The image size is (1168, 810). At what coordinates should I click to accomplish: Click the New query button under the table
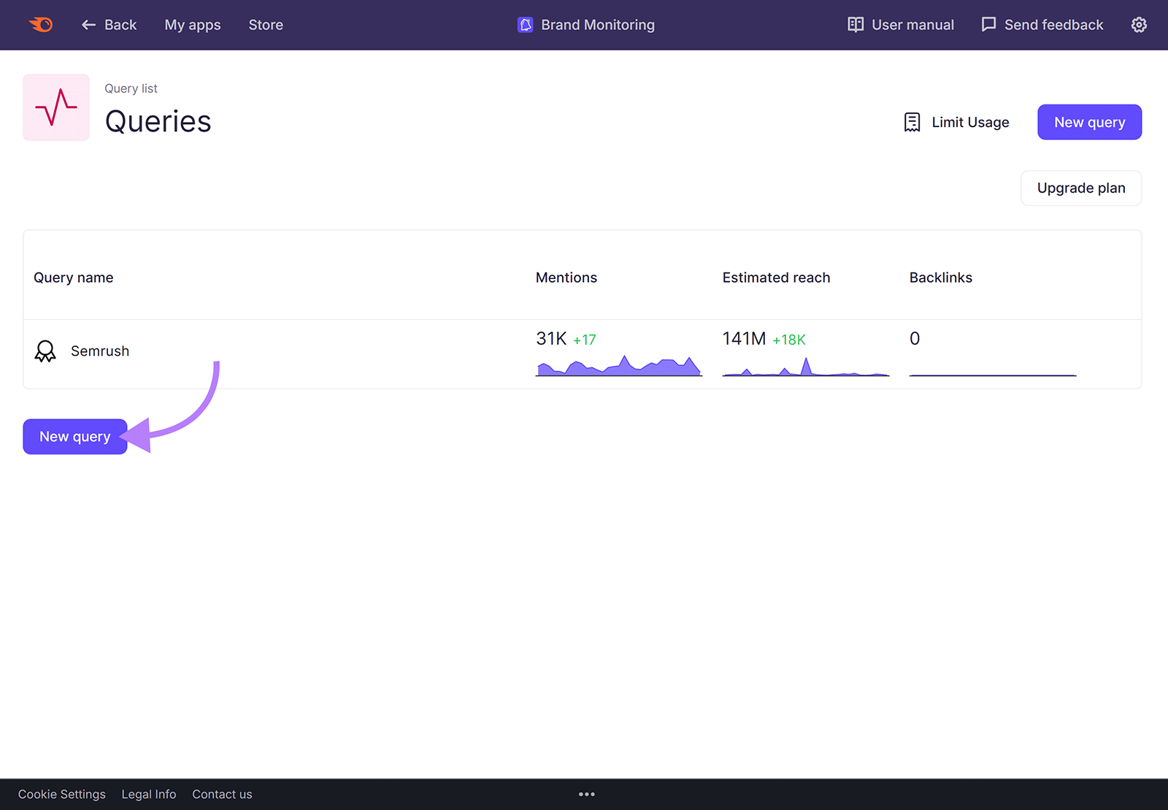tap(74, 436)
